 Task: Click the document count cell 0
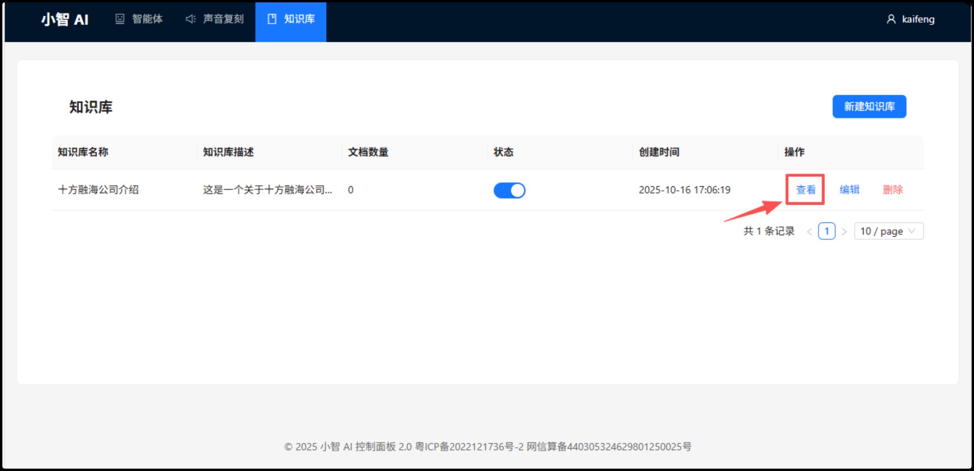[x=351, y=190]
